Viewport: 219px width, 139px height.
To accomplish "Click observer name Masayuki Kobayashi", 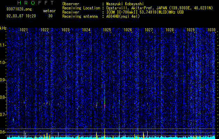I will point(125,4).
